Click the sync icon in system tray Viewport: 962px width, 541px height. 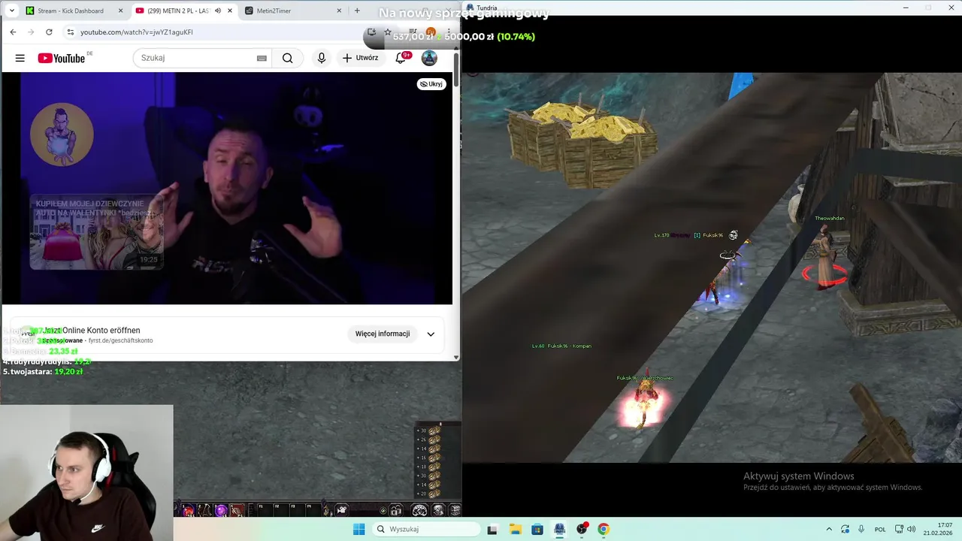(845, 529)
